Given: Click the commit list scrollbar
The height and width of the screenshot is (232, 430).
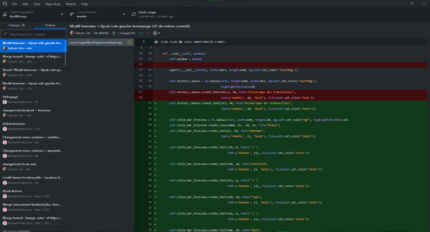Looking at the screenshot, I should (x=66, y=53).
